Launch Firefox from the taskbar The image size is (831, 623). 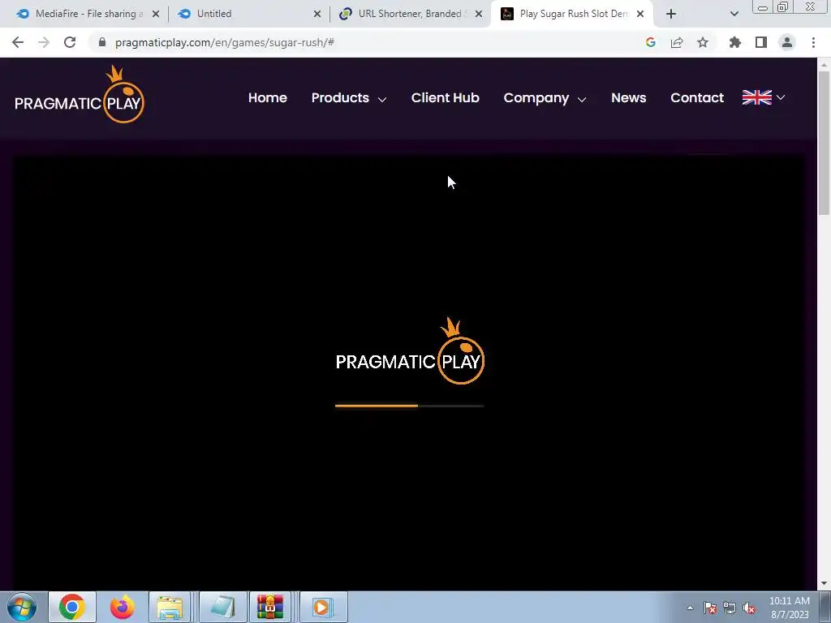(122, 607)
